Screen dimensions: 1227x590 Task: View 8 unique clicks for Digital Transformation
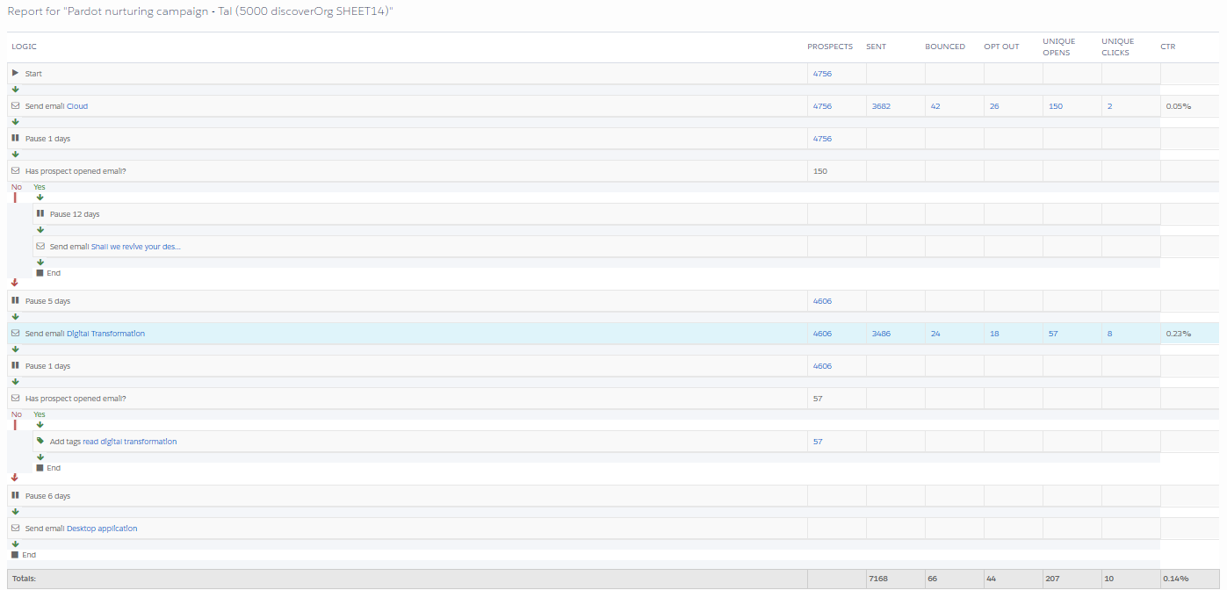(x=1109, y=334)
